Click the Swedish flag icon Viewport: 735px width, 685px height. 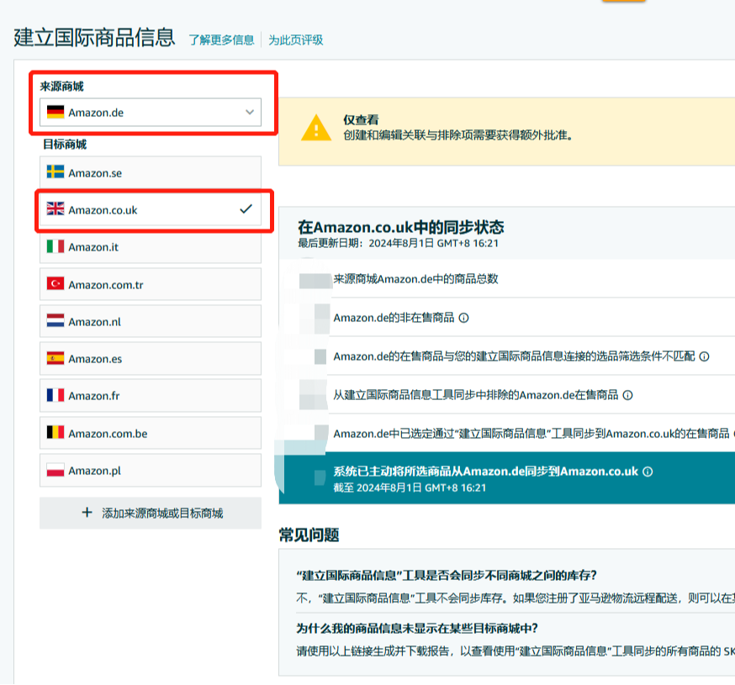pyautogui.click(x=56, y=172)
